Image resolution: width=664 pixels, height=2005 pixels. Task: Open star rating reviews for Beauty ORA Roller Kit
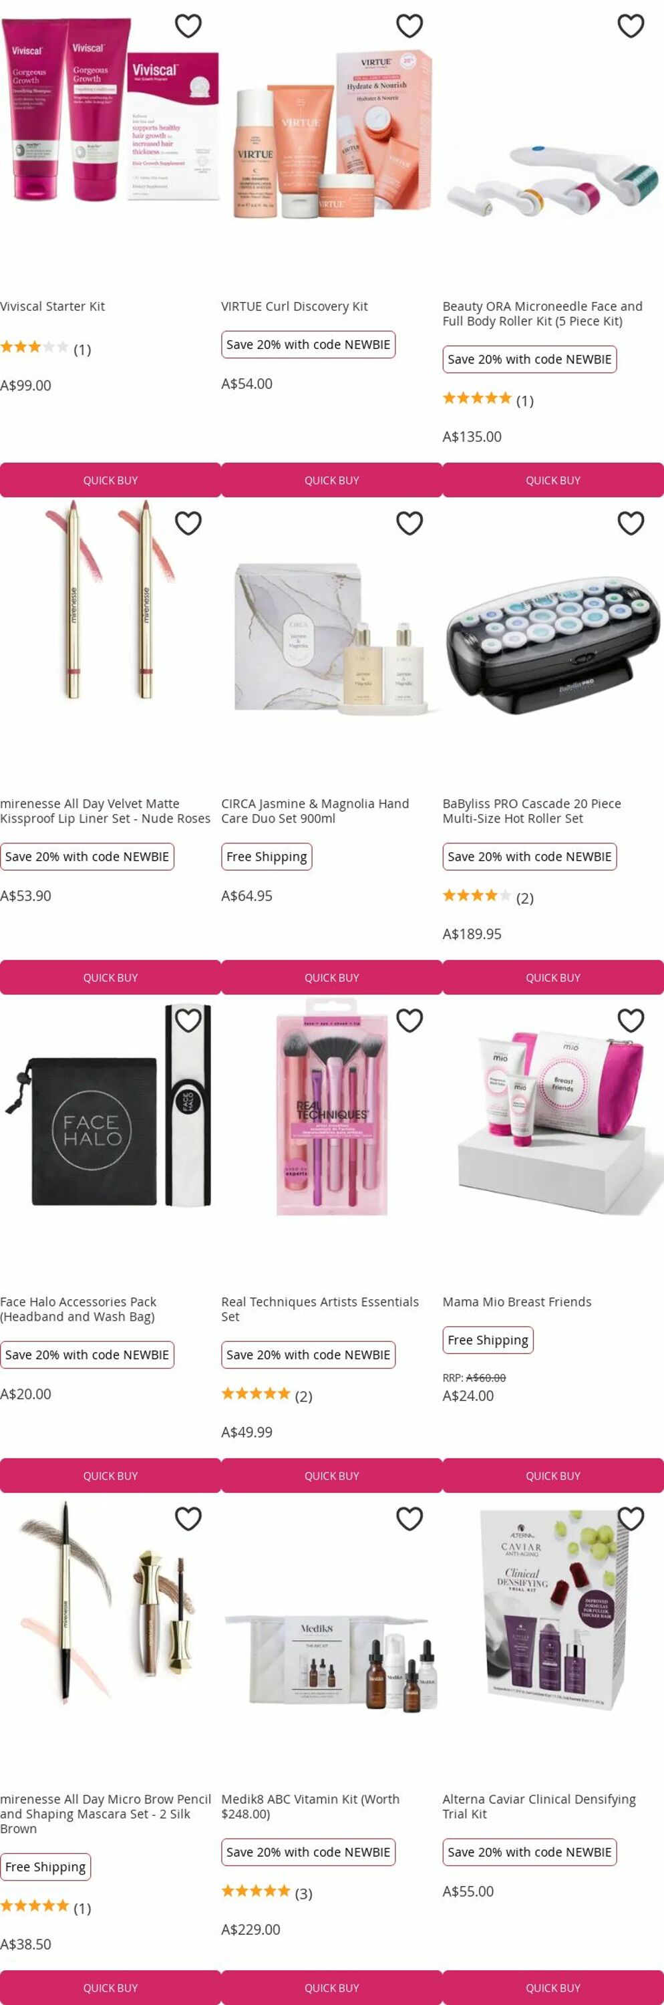488,399
